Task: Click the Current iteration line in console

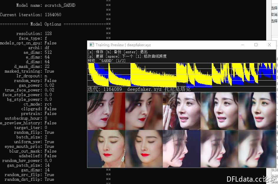Action: (31, 15)
